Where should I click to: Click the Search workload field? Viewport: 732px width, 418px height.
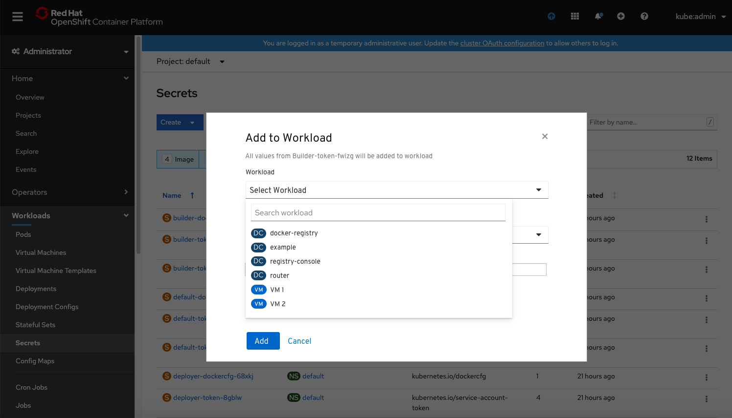tap(378, 212)
